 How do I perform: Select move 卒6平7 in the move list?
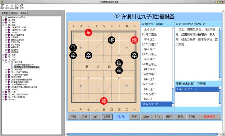[149, 59]
